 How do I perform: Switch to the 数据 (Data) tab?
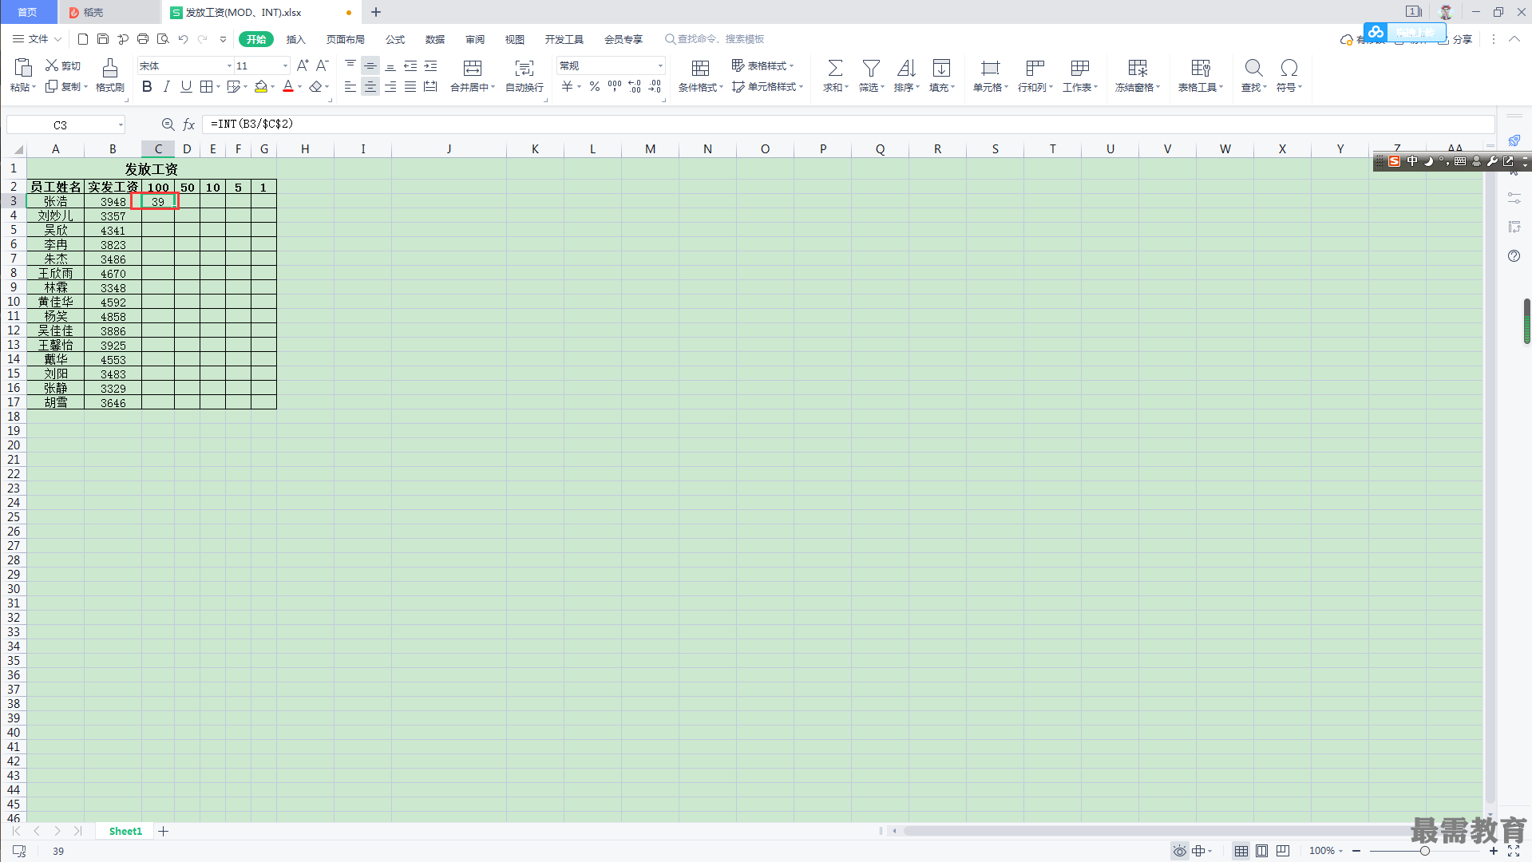point(435,39)
